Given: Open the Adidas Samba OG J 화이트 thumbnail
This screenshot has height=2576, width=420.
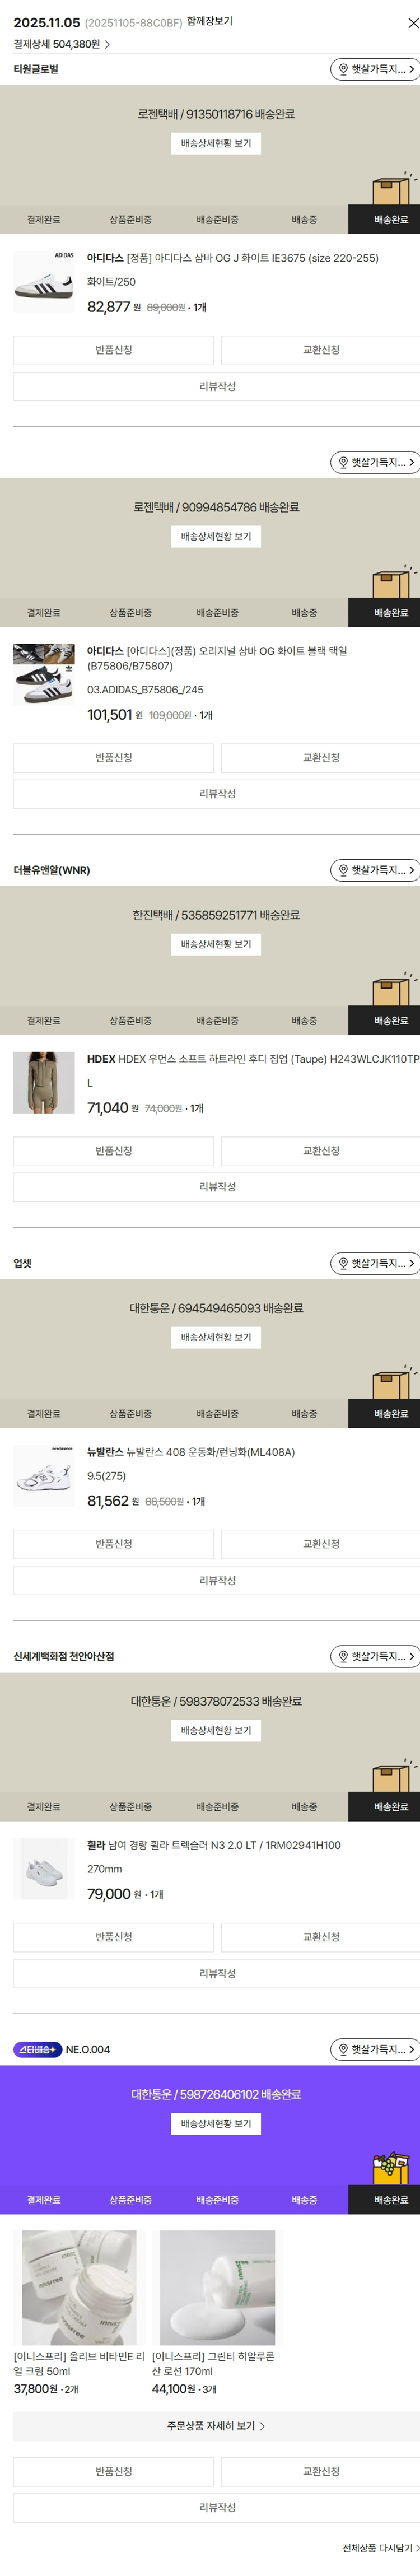Looking at the screenshot, I should (x=44, y=281).
